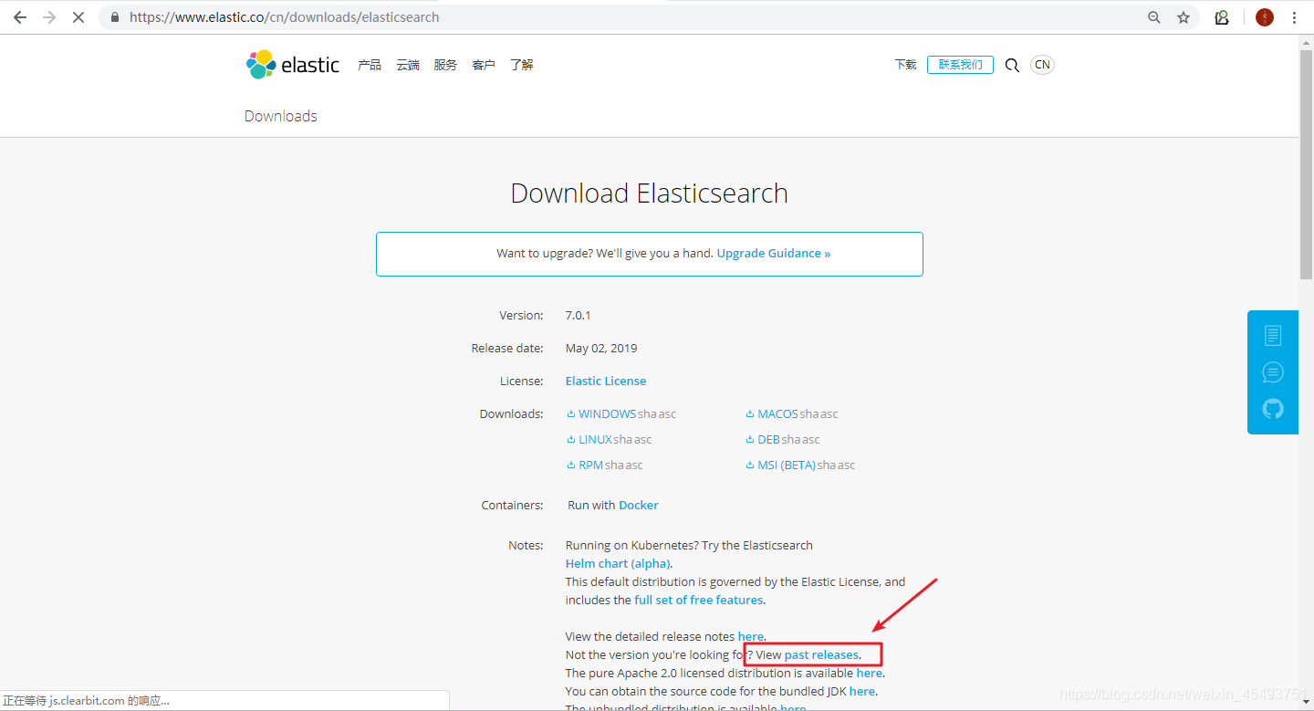Bookmark this page with the star icon

click(1184, 17)
